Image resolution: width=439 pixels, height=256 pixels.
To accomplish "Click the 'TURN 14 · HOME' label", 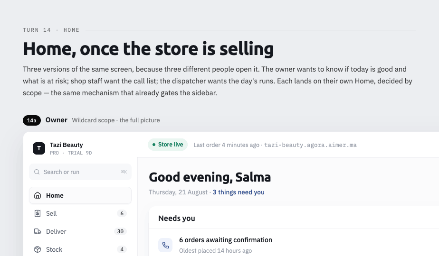I will coord(51,30).
